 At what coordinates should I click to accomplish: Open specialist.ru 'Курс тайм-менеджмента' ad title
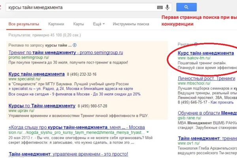pos(37,74)
